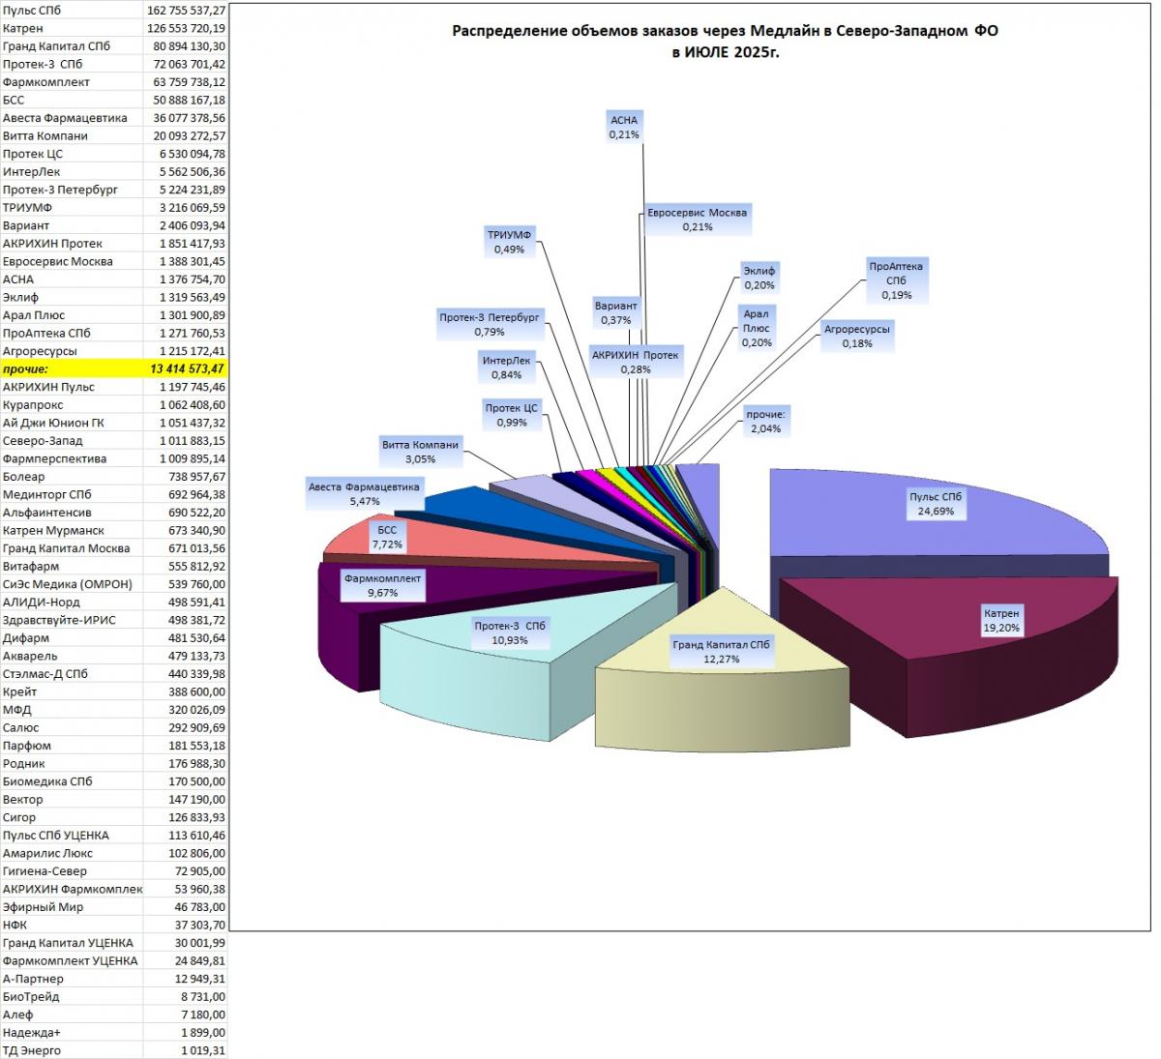1161x1059 pixels.
Task: Click the Курапрокс table cell
Action: pos(72,404)
